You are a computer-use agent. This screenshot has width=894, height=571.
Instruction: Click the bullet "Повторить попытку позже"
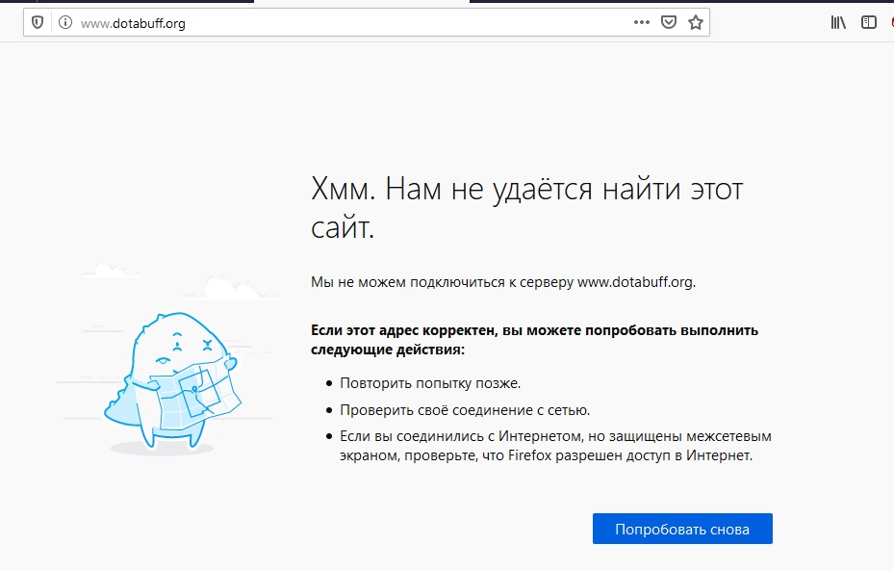pyautogui.click(x=430, y=383)
